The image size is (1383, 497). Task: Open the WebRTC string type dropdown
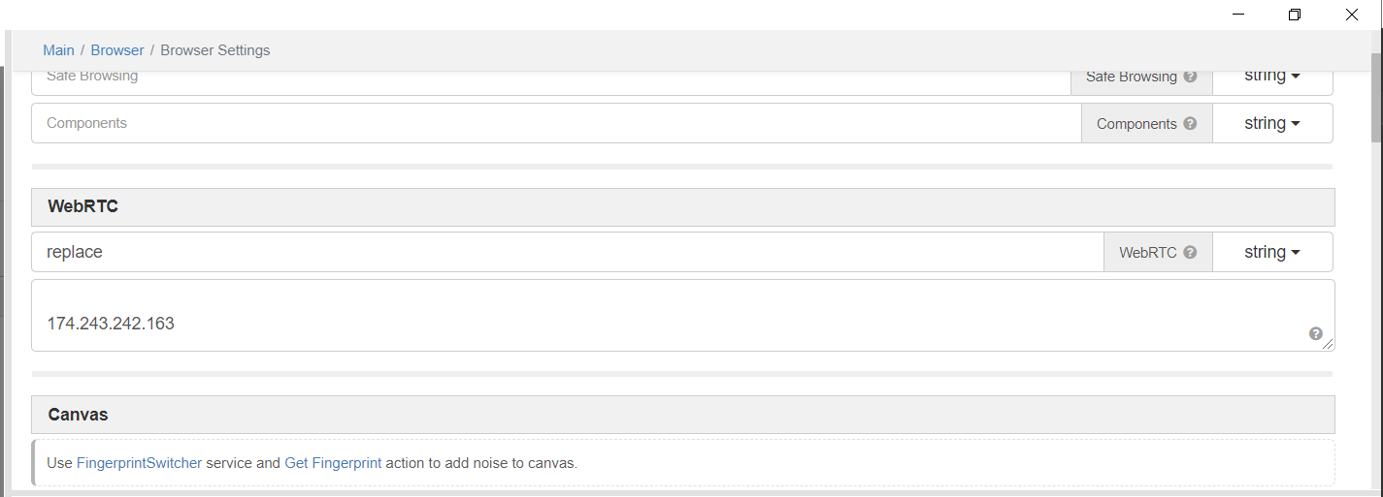coord(1271,252)
